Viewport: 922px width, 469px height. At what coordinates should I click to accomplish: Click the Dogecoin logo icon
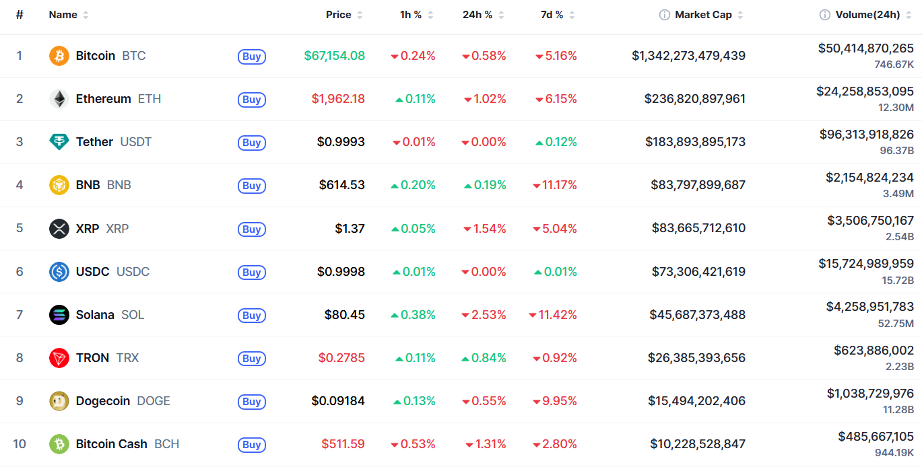click(59, 401)
